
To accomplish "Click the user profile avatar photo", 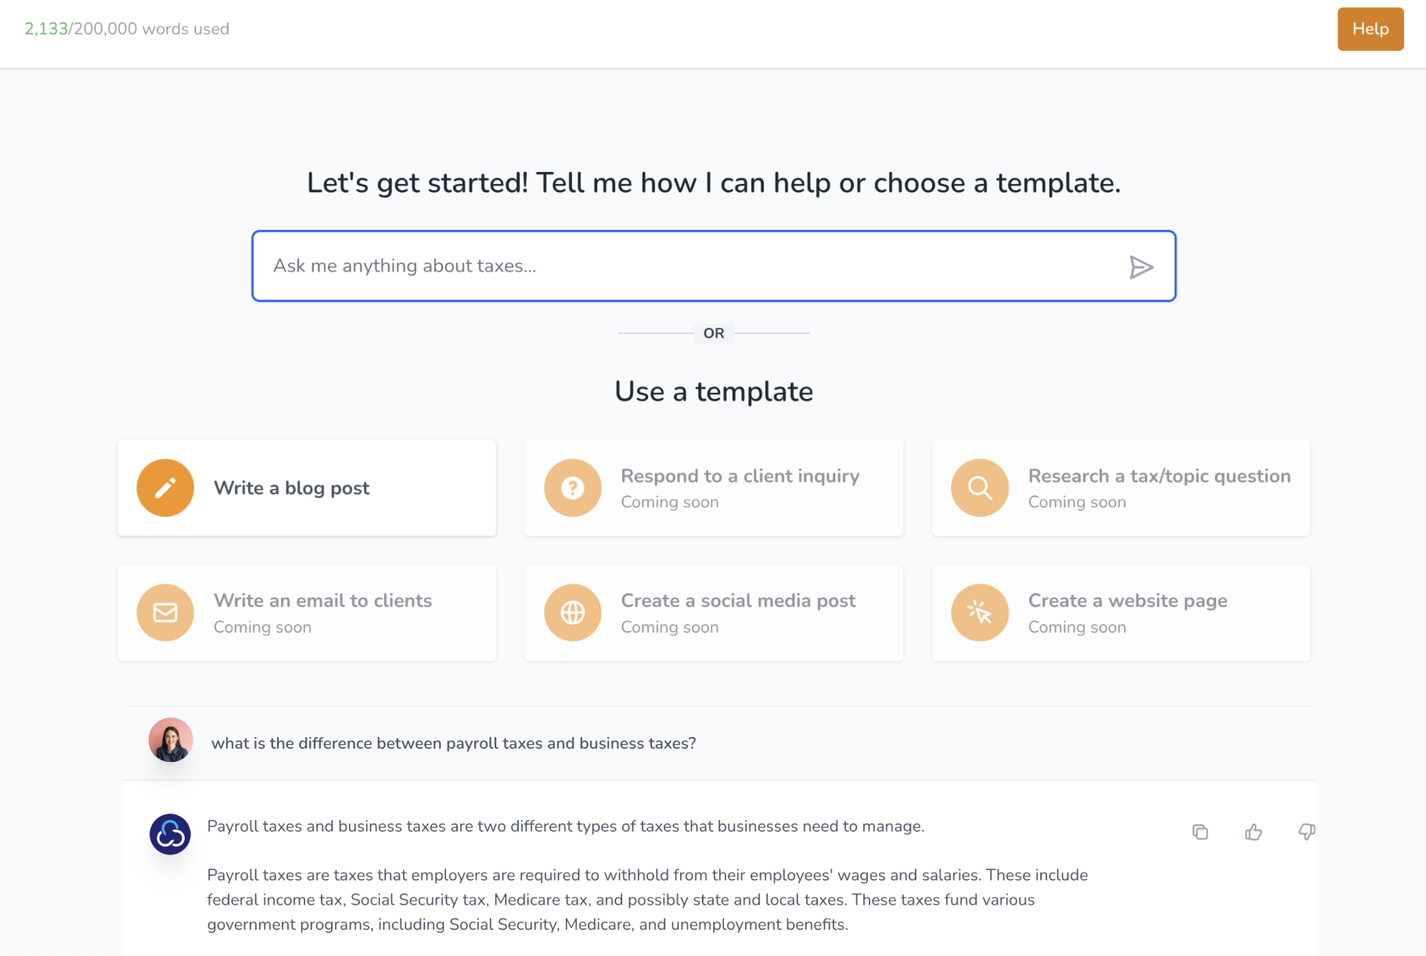I will coord(171,740).
